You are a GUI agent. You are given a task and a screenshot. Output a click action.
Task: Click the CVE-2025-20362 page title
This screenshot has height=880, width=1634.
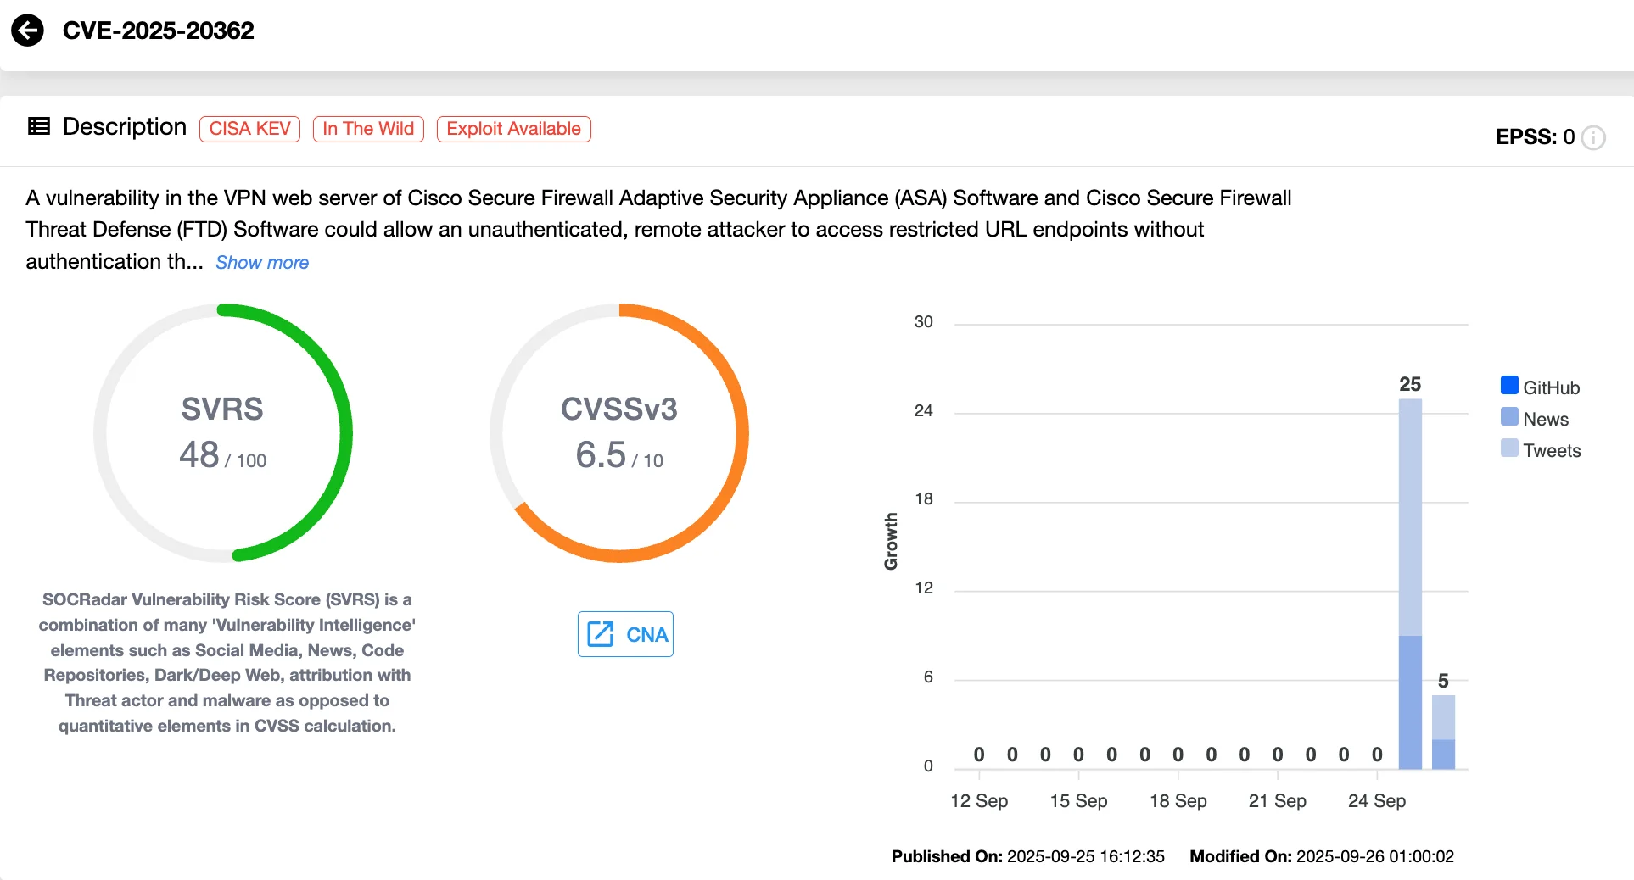point(158,31)
